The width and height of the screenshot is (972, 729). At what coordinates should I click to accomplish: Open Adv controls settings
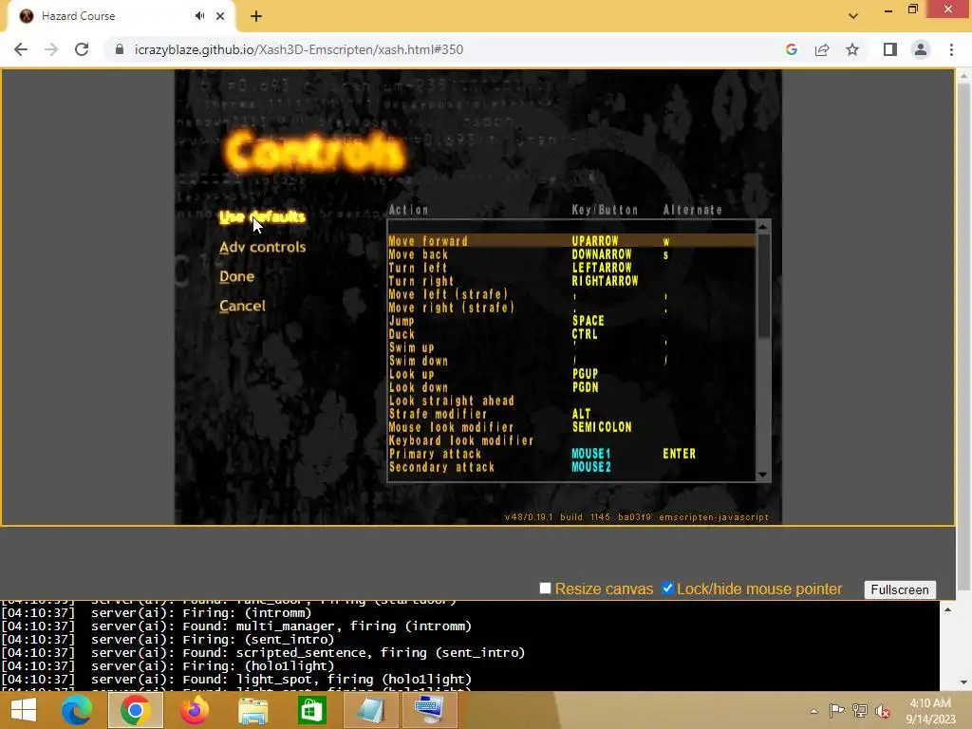[x=262, y=247]
